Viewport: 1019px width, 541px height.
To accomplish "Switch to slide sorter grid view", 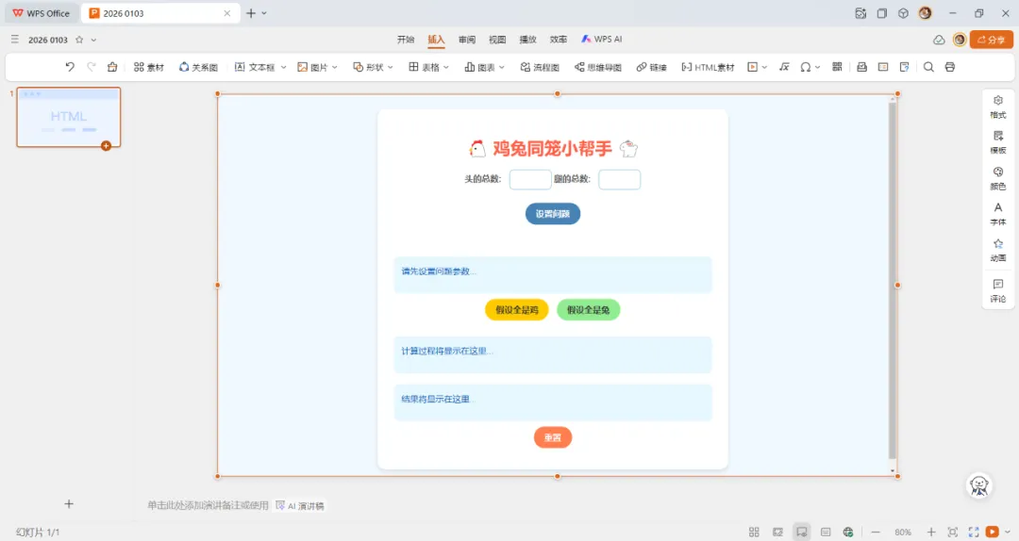I will pos(754,532).
